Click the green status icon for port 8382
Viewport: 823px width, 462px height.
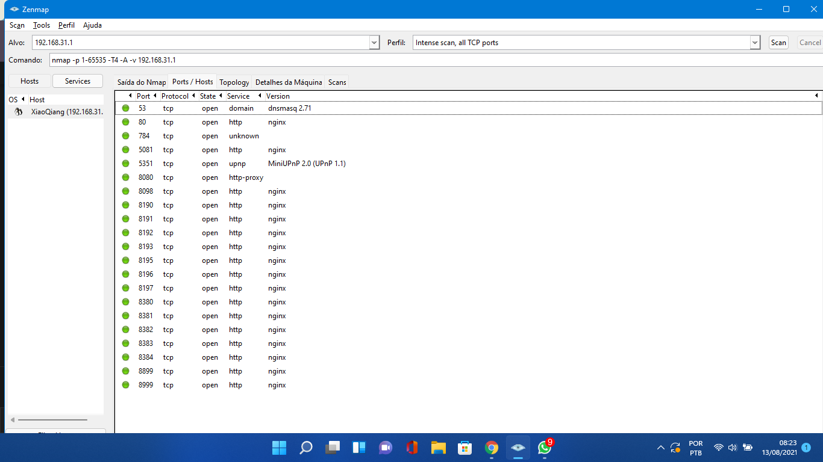tap(125, 330)
